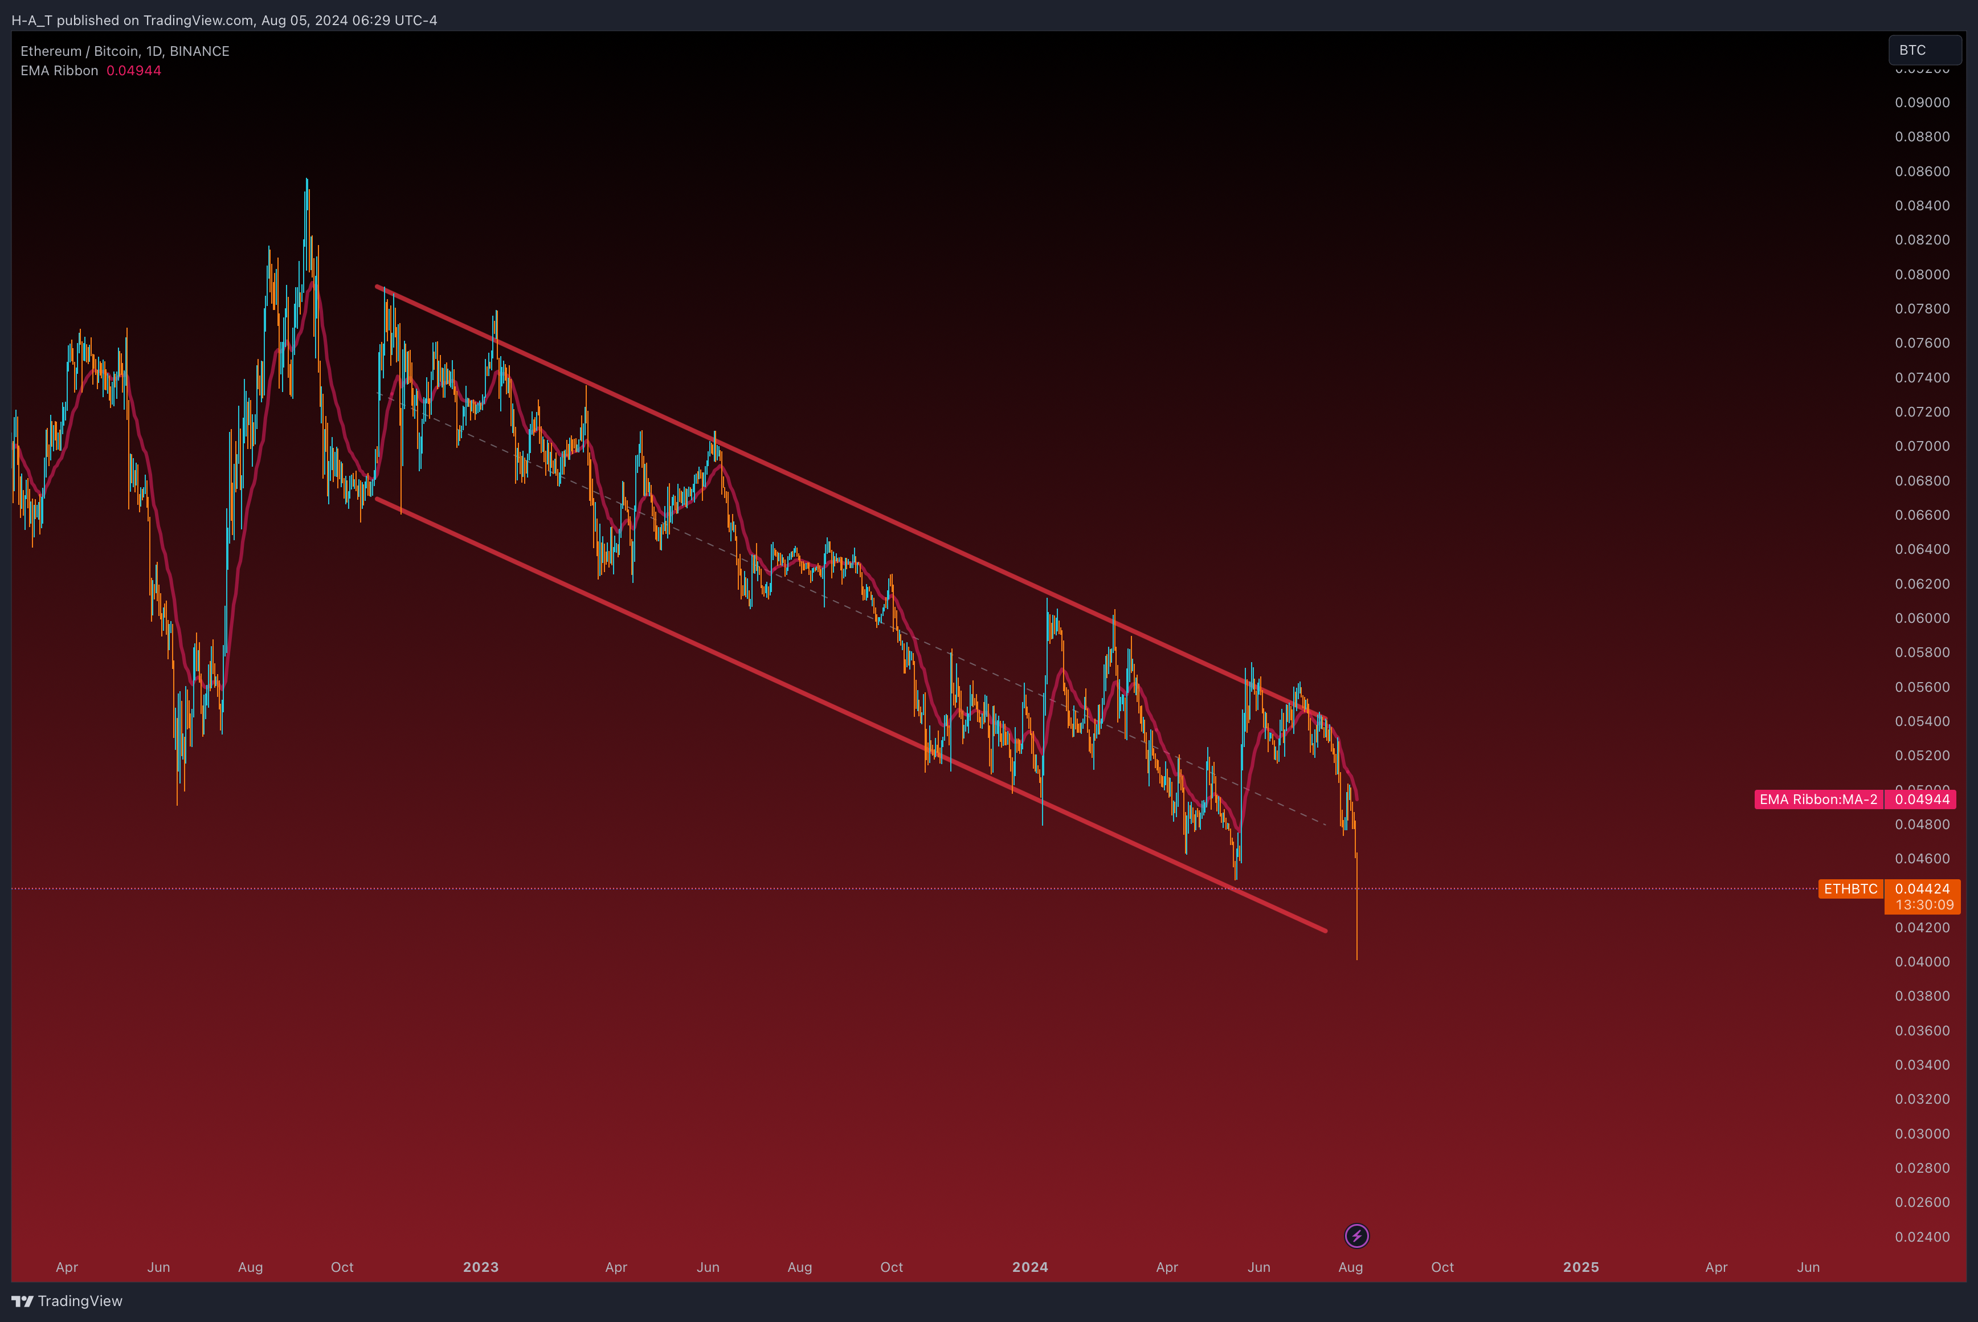Open the BTC currency selector
This screenshot has width=1978, height=1322.
click(1925, 50)
